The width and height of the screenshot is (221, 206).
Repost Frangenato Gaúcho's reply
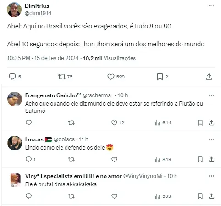point(71,122)
